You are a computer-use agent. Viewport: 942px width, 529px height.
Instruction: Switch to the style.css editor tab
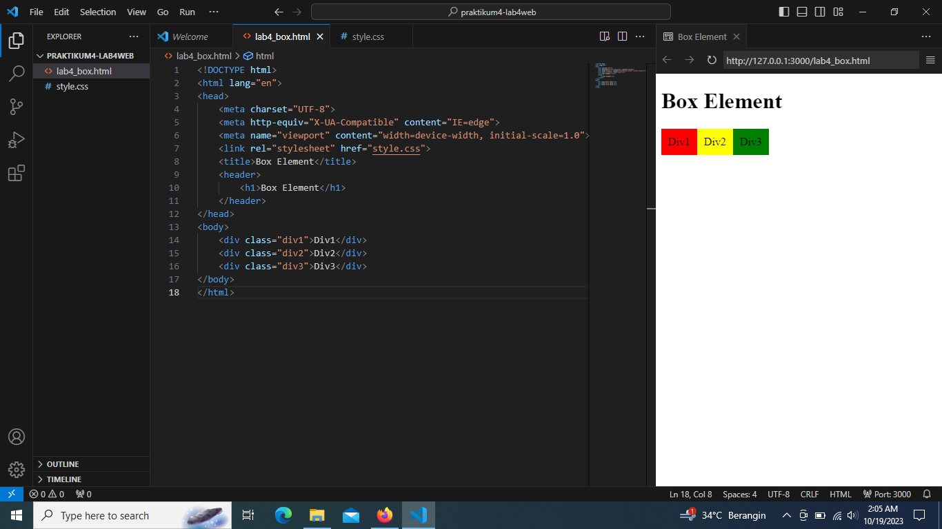365,36
